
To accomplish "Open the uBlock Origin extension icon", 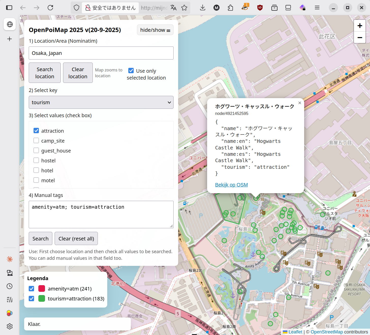I will point(260,8).
